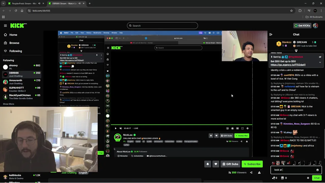This screenshot has width=325, height=183.
Task: Open the emoji picker in chat input
Action: [317, 170]
